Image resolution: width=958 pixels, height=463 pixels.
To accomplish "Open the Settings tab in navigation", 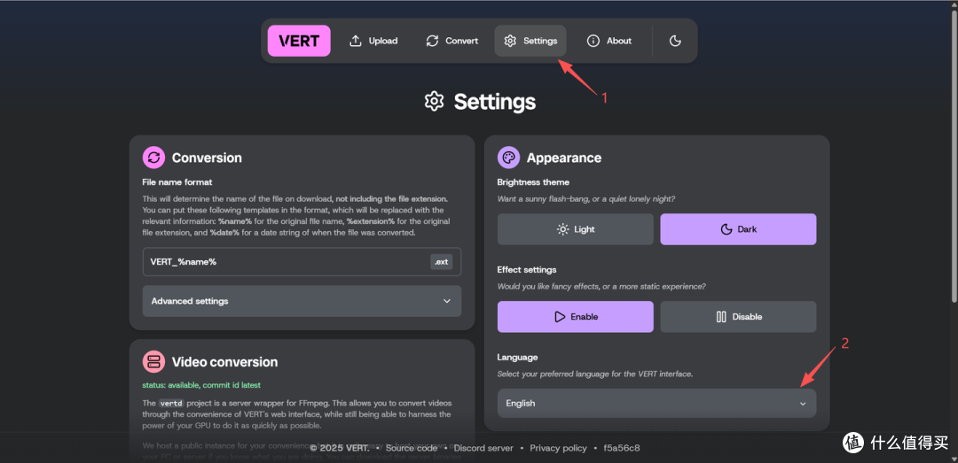I will (530, 41).
